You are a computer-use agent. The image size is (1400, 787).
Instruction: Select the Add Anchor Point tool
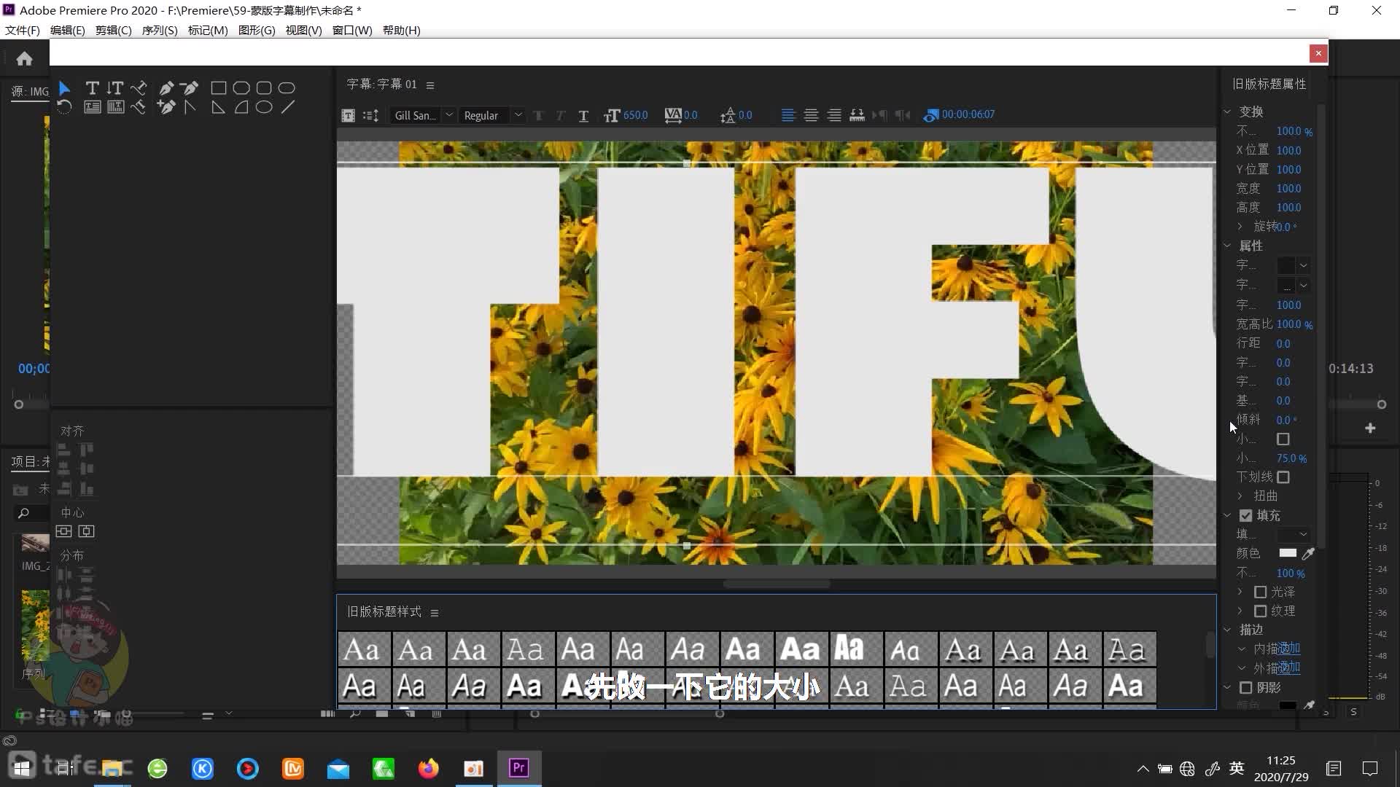click(166, 107)
